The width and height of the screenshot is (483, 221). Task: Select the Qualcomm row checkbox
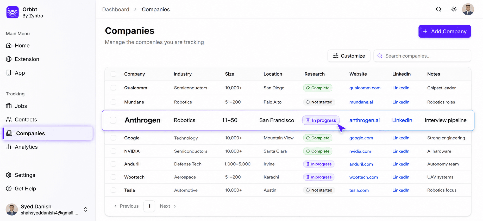click(x=113, y=88)
